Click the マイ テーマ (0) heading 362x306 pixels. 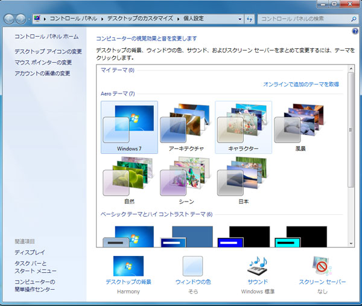click(x=118, y=70)
